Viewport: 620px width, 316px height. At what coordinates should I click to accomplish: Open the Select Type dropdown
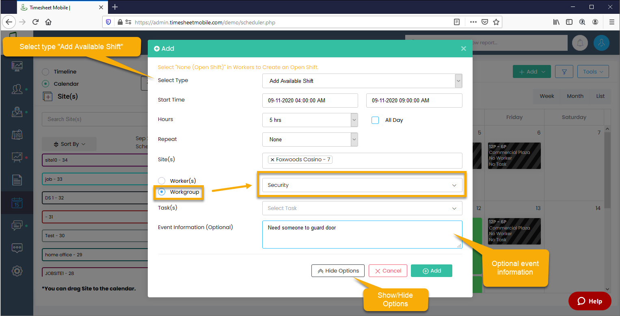click(362, 81)
